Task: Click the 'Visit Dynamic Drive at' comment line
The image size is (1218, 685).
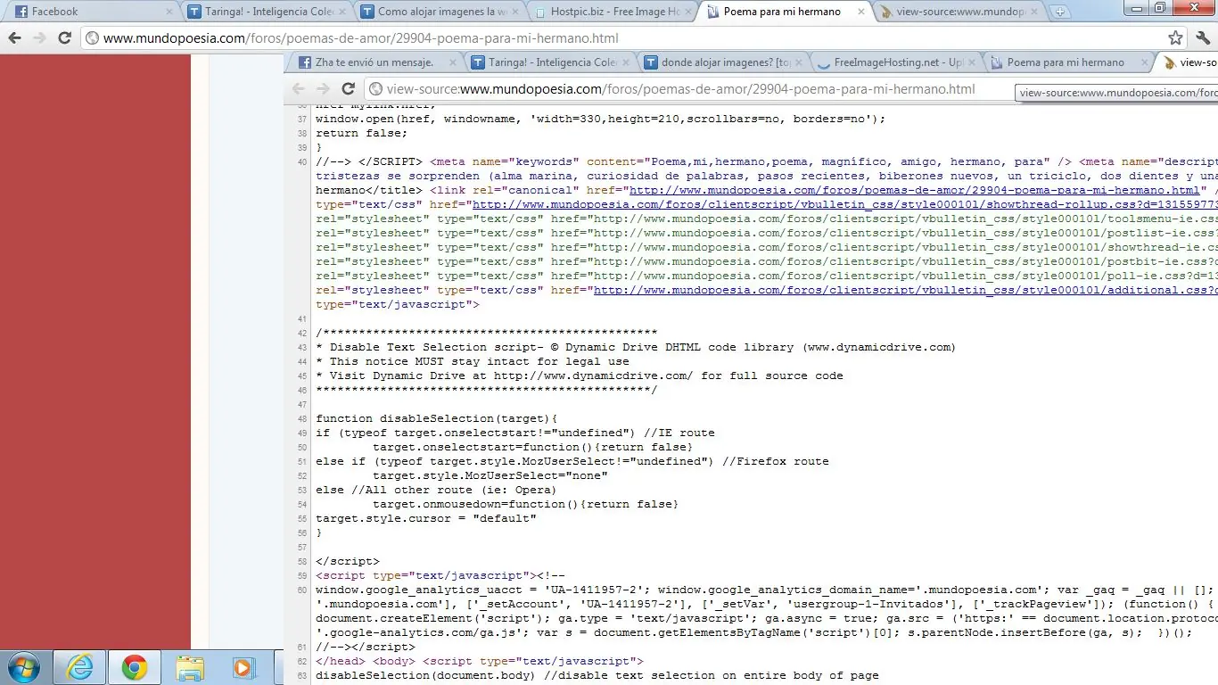Action: (x=579, y=376)
